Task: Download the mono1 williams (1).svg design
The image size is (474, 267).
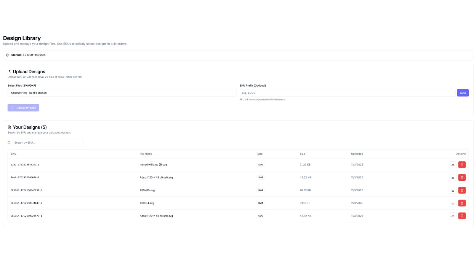Action: point(453,165)
